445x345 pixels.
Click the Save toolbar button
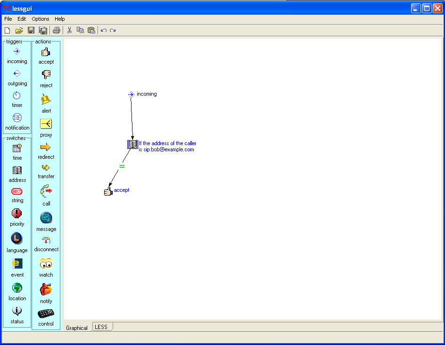pyautogui.click(x=31, y=31)
